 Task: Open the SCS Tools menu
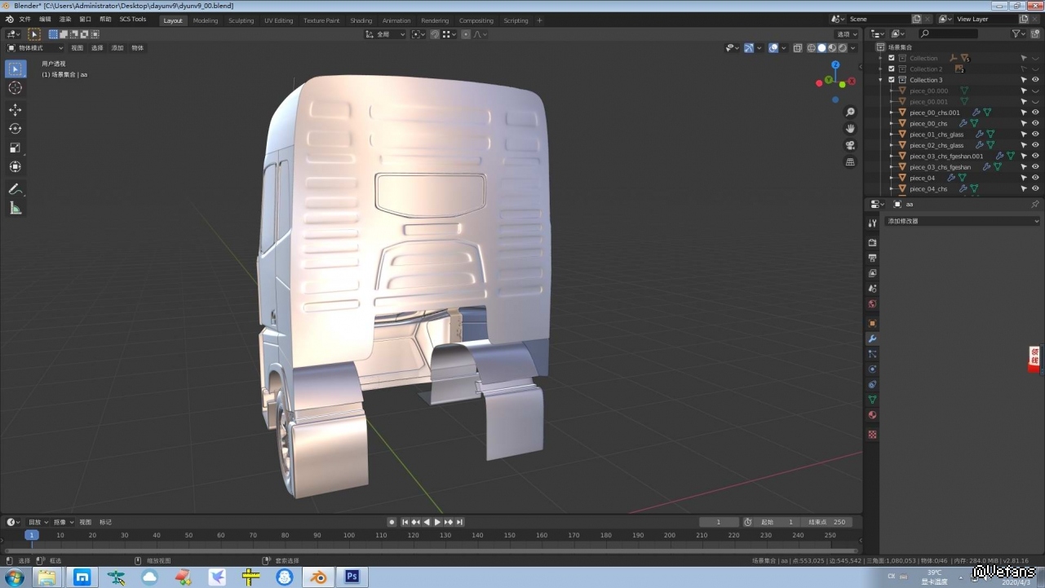pos(133,20)
